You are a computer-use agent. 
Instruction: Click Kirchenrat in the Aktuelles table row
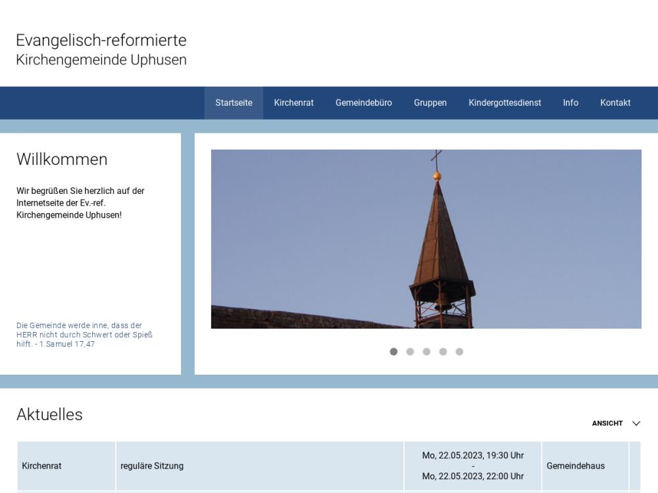point(41,466)
